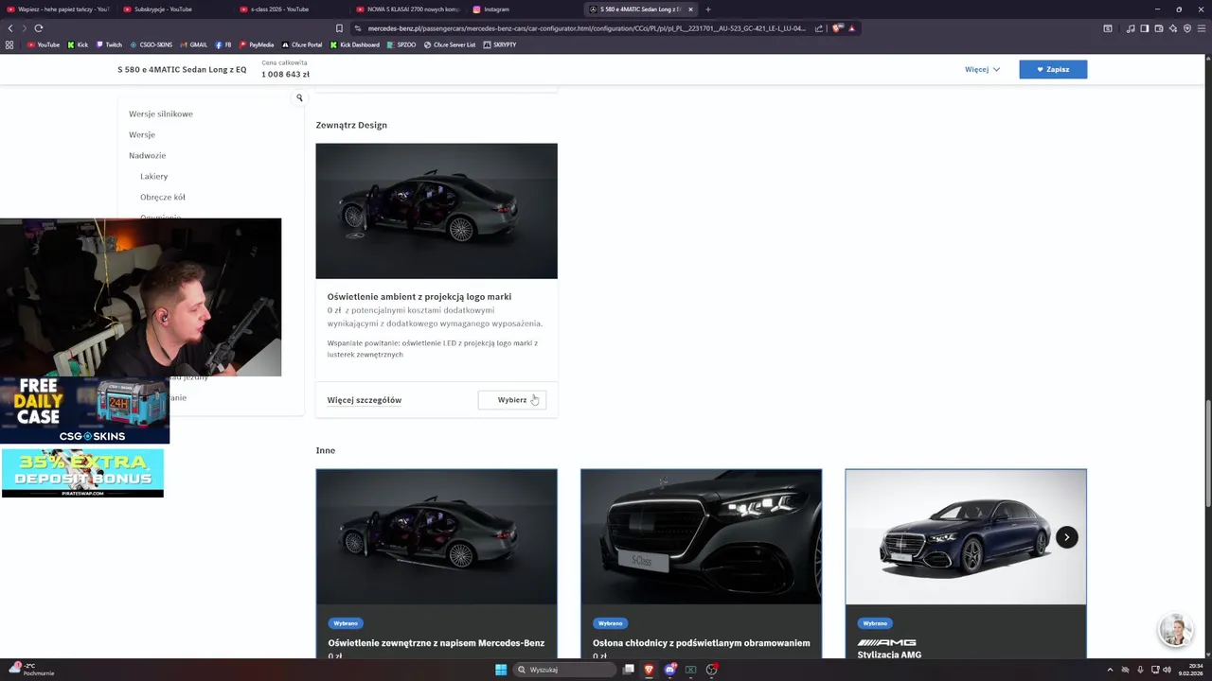Click the browser back arrow
The width and height of the screenshot is (1212, 681).
pyautogui.click(x=10, y=28)
